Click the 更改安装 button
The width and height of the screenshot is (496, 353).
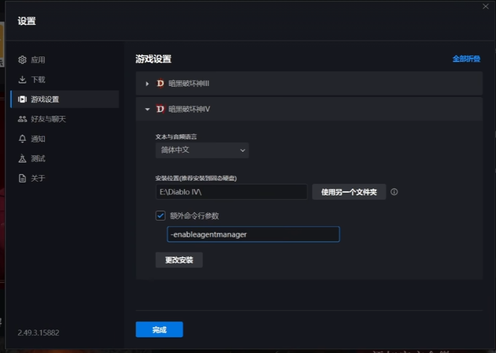[x=179, y=260]
